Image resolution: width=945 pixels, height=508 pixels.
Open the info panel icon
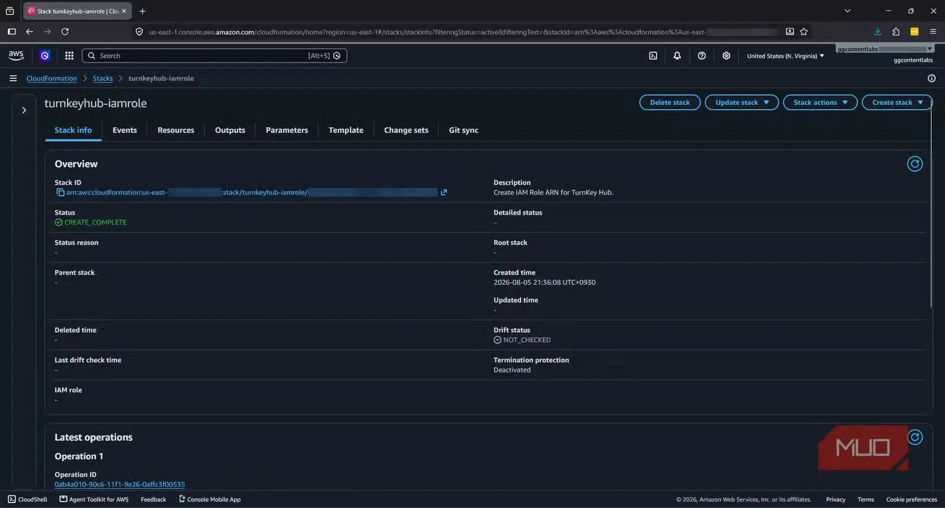pyautogui.click(x=931, y=78)
